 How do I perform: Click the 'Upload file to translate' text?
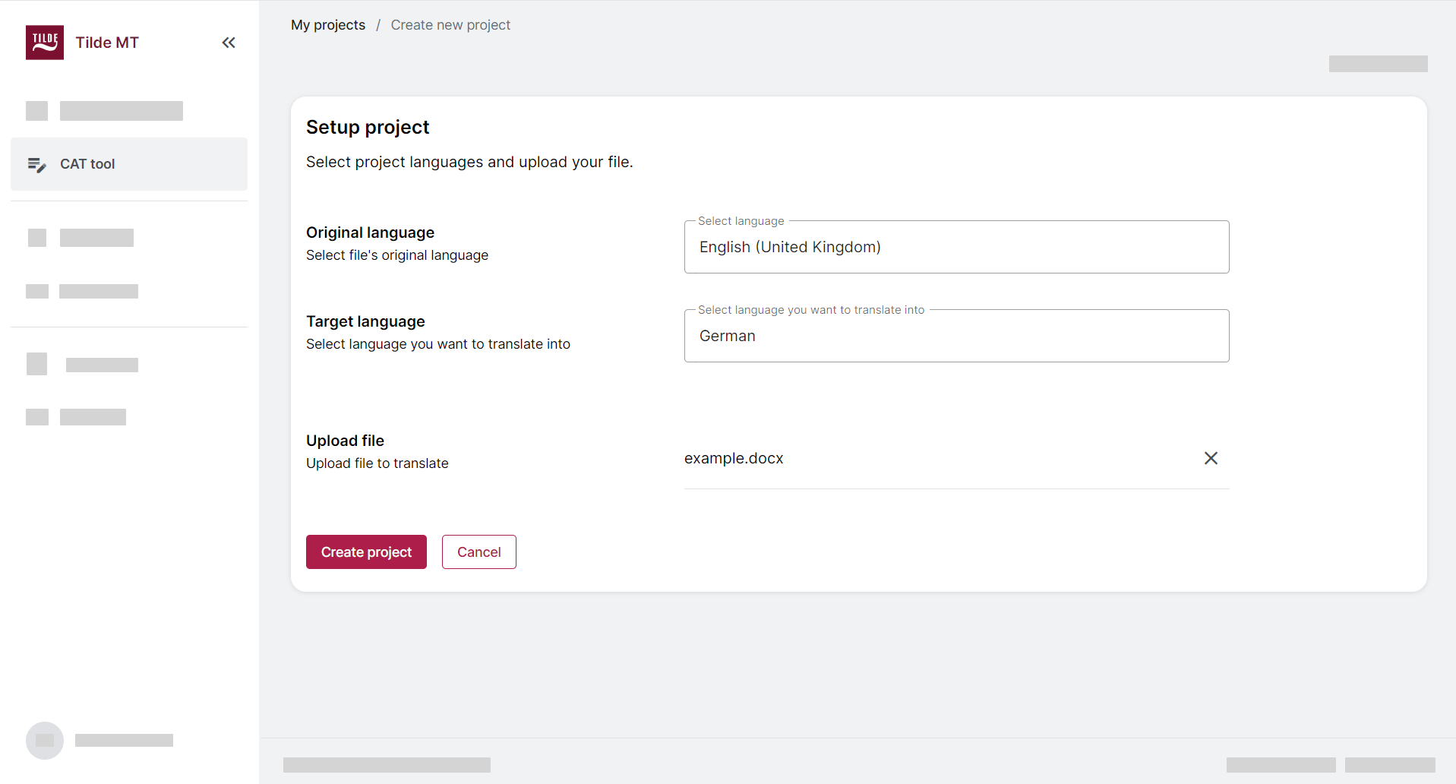coord(377,463)
